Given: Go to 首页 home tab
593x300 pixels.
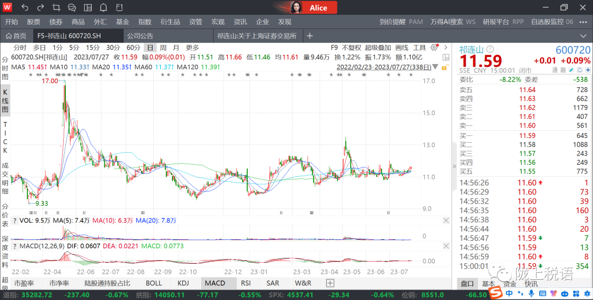Looking at the screenshot, I should (16, 36).
